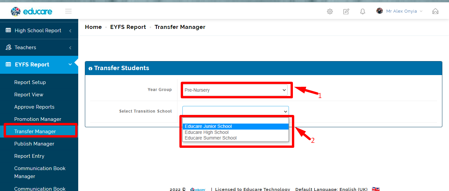The height and width of the screenshot is (191, 449).
Task: Open the settings gear icon
Action: tap(330, 12)
